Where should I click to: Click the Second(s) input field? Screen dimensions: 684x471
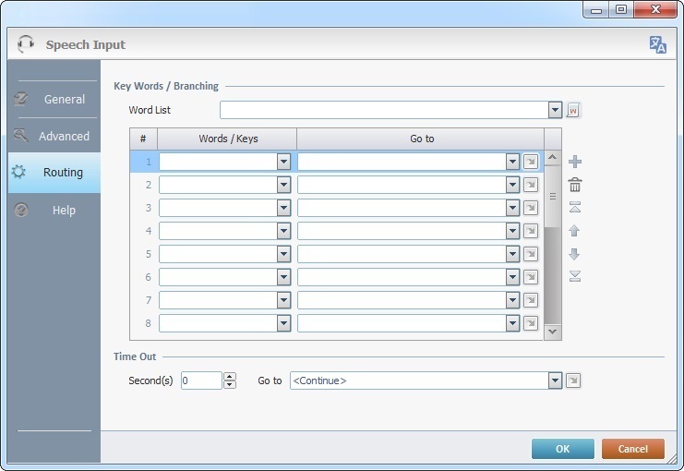200,380
